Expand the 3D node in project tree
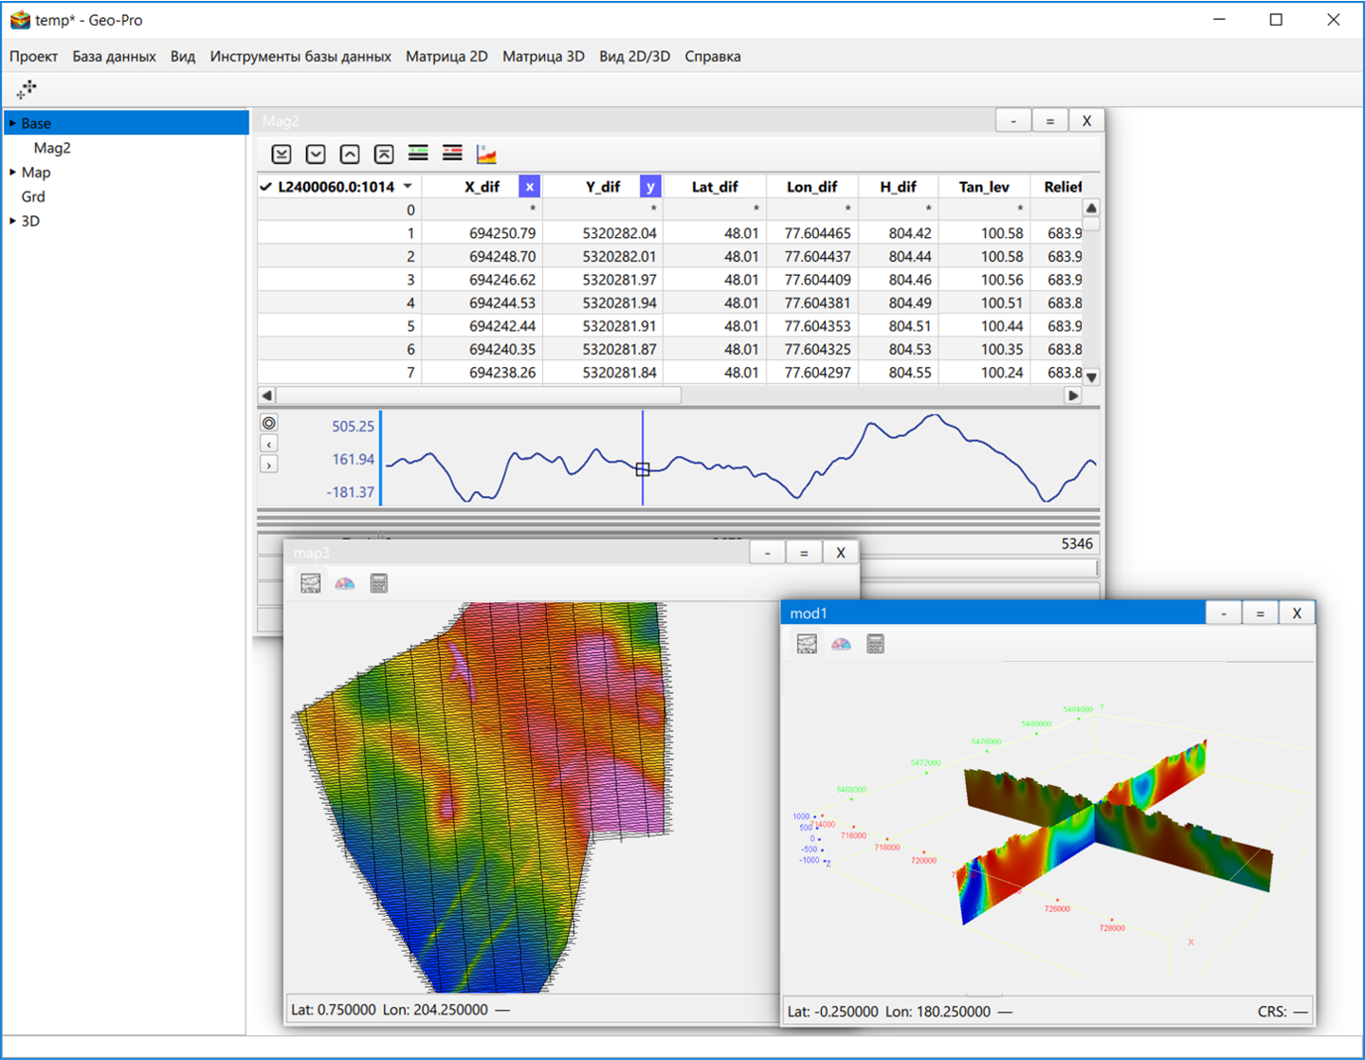This screenshot has width=1365, height=1060. pos(13,221)
